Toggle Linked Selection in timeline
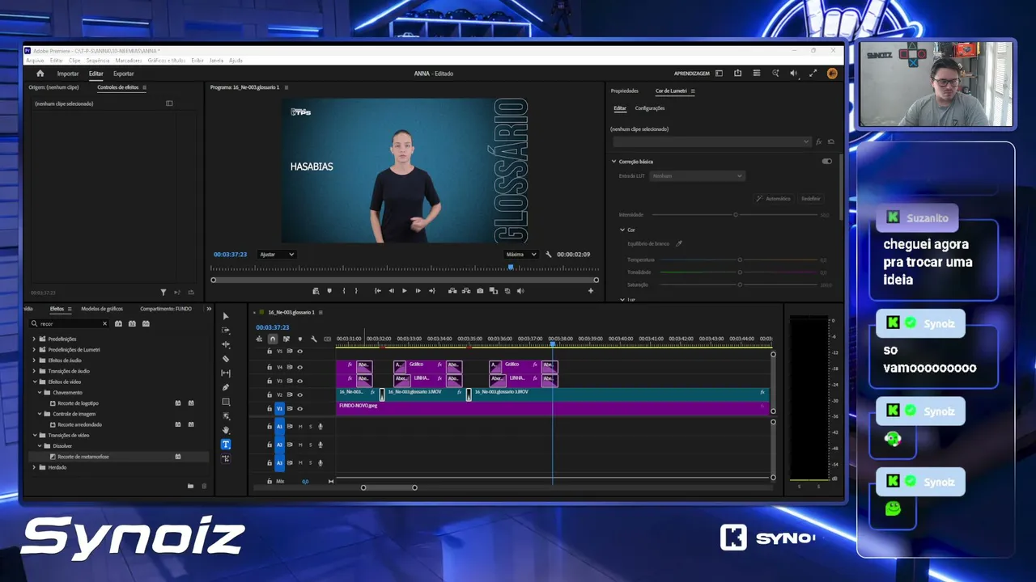This screenshot has width=1036, height=582. [x=286, y=339]
